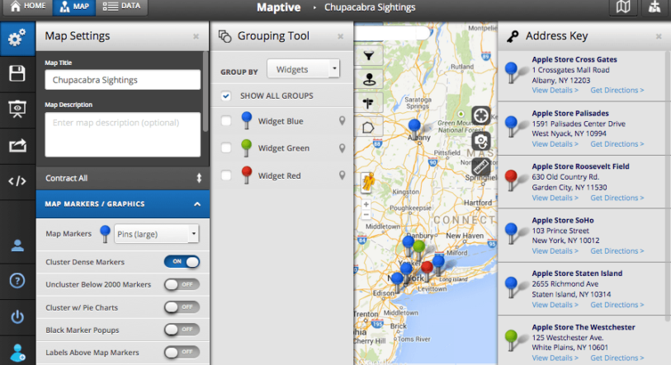Click the save floppy disk icon
This screenshot has width=671, height=365.
[x=17, y=74]
